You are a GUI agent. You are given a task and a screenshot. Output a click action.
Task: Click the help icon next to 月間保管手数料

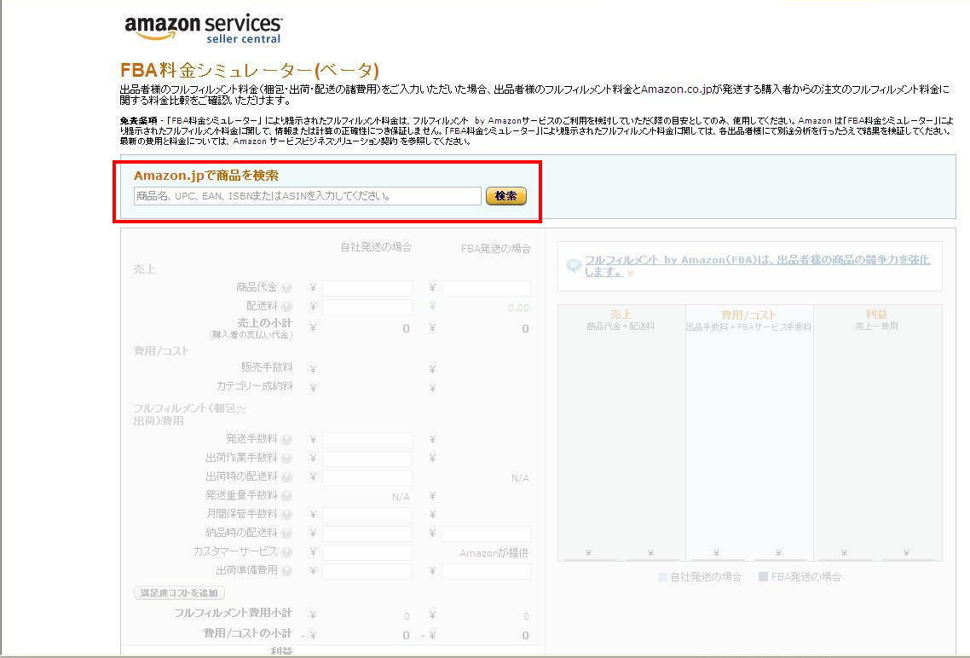point(287,514)
